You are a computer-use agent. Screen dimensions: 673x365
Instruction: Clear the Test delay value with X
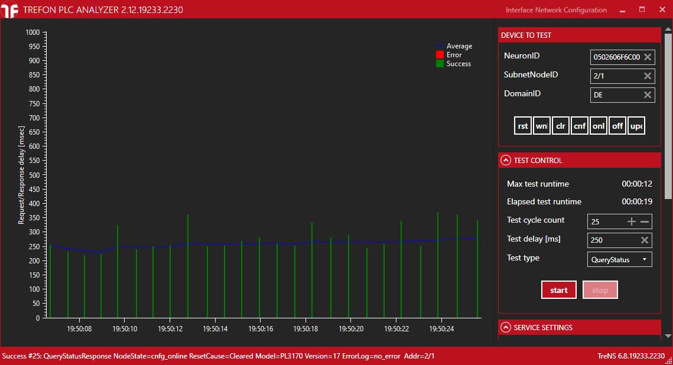645,240
